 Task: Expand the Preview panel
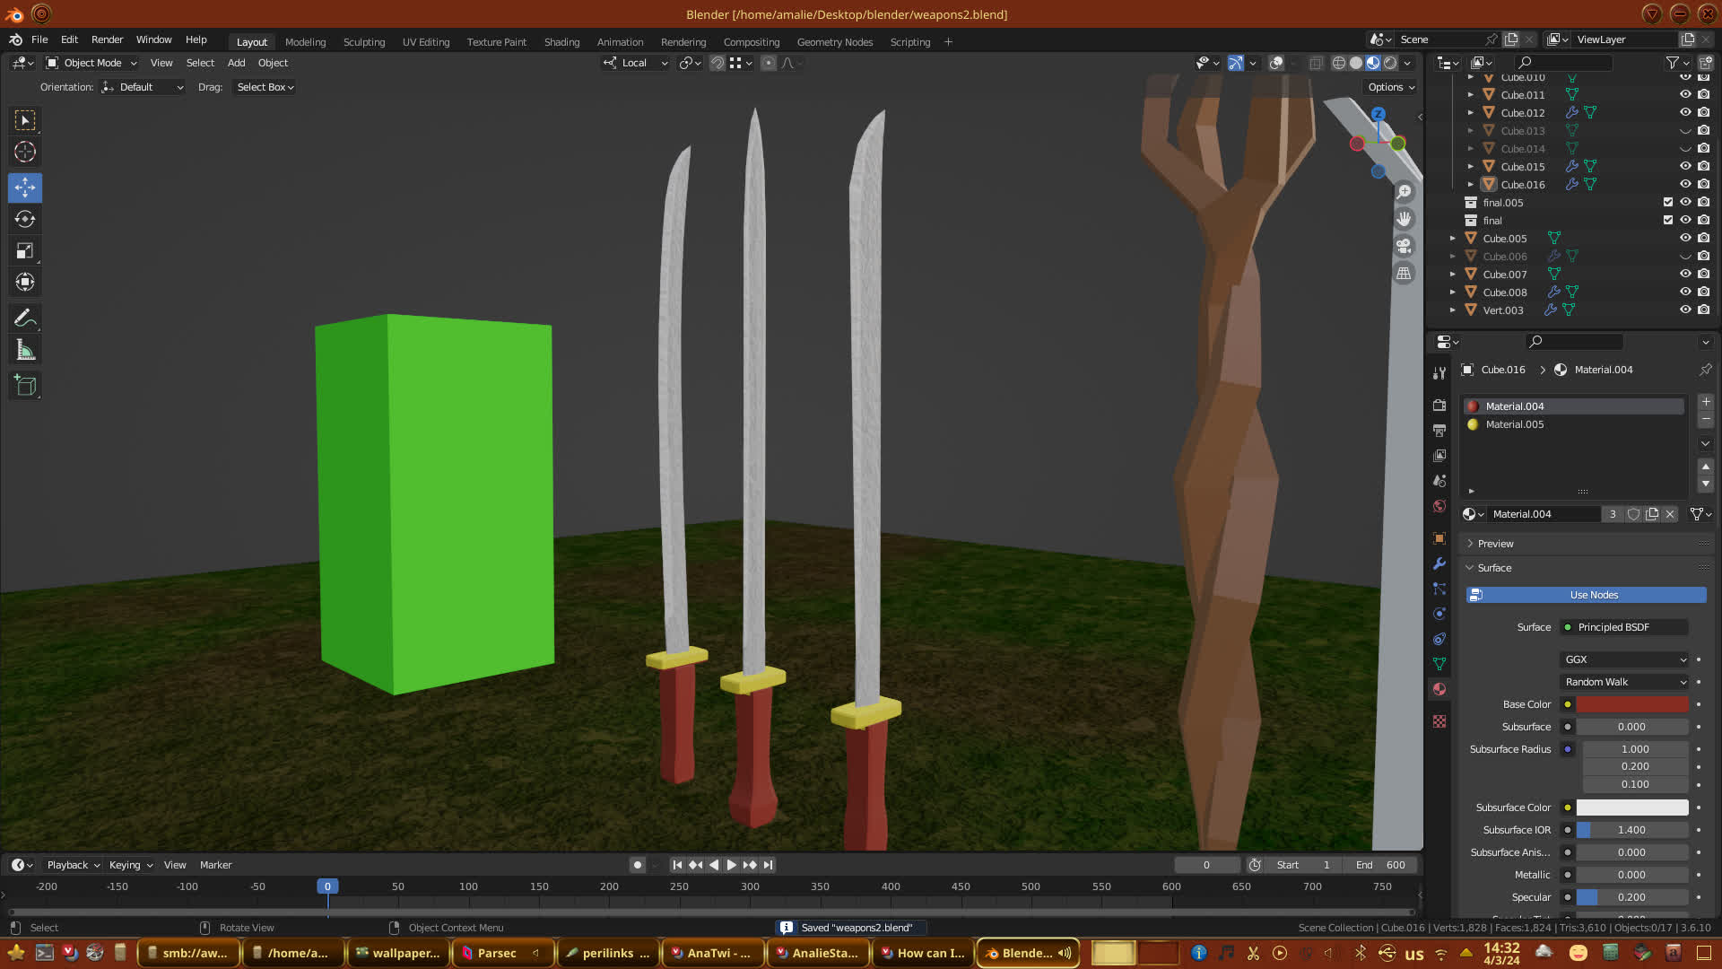click(1495, 544)
